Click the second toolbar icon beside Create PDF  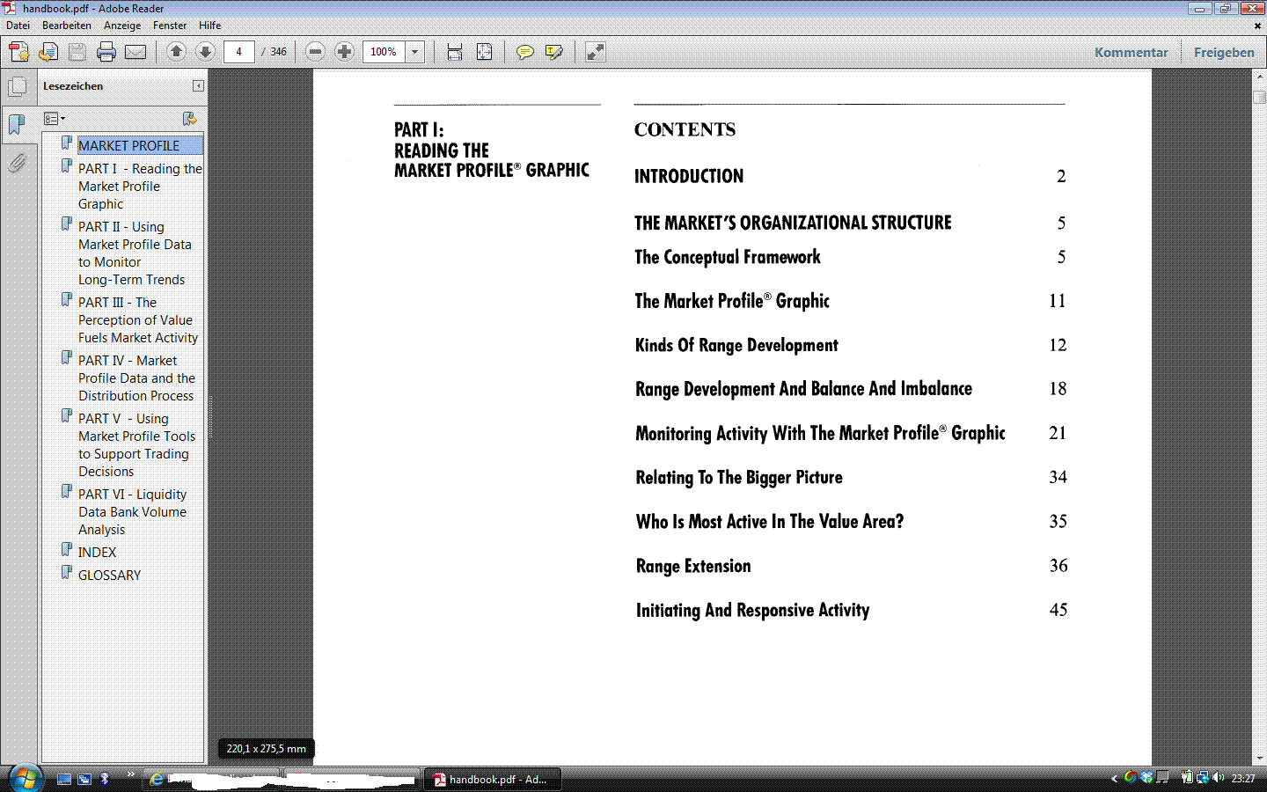[48, 52]
